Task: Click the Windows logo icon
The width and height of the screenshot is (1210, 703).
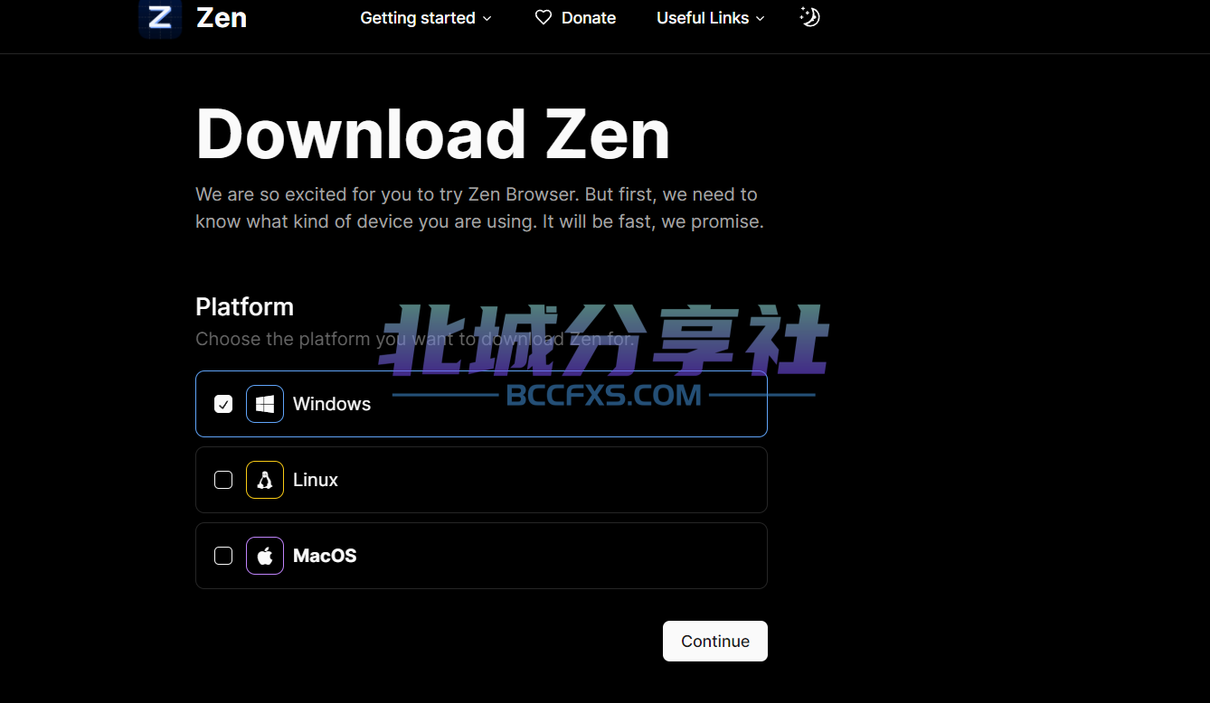Action: point(265,404)
